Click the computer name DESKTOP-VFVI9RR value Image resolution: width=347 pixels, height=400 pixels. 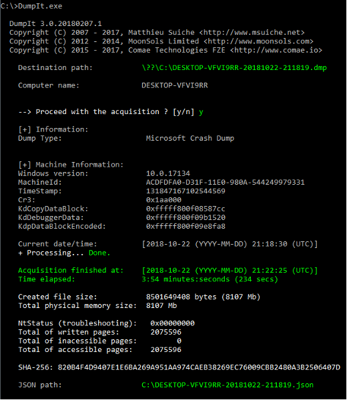tap(175, 85)
